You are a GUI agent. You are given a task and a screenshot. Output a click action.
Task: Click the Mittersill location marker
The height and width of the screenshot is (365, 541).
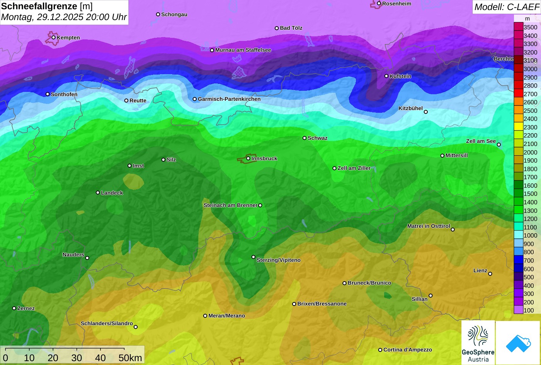pyautogui.click(x=442, y=156)
